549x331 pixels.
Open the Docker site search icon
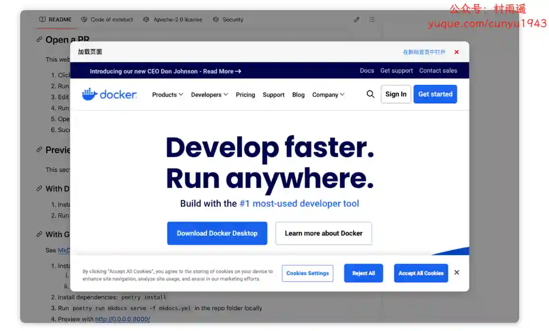[x=370, y=94]
